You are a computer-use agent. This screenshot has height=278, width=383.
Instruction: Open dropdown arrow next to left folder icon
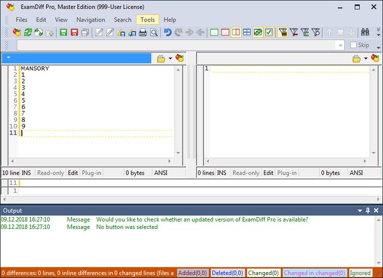tap(170, 59)
